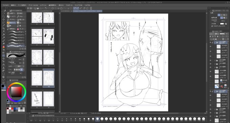
Task: Adjust the ブラシサイズ stepper arrows
Action: [22, 59]
